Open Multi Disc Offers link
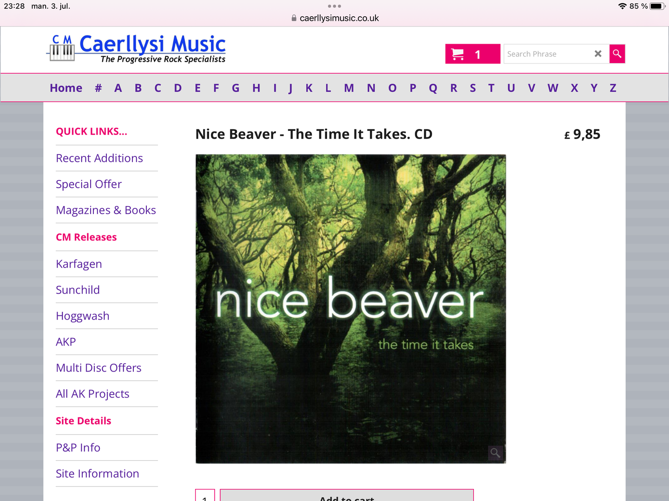Screen dimensions: 669x501 tap(98, 368)
